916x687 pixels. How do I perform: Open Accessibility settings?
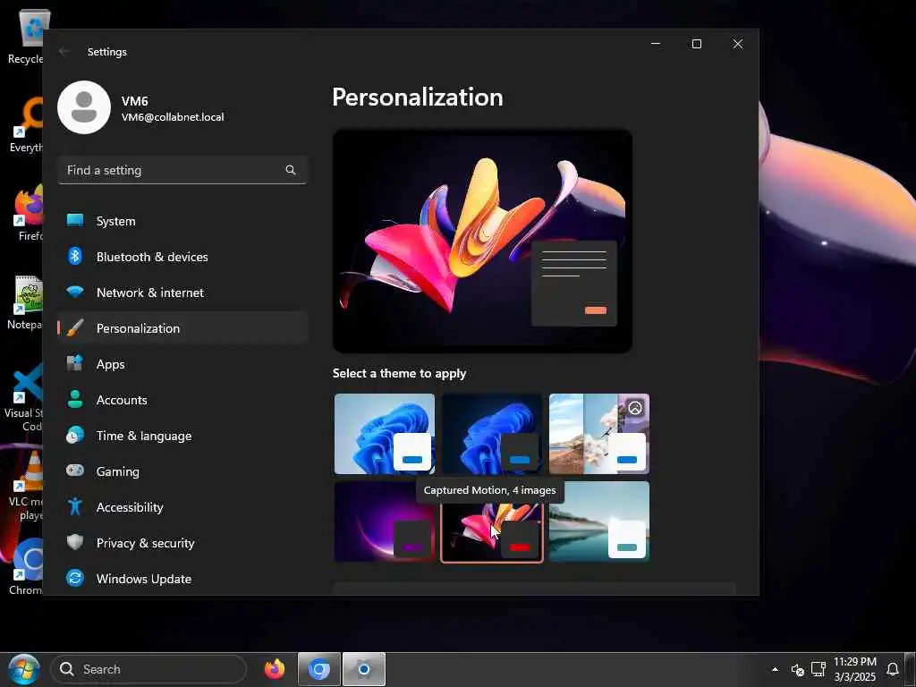(182, 506)
